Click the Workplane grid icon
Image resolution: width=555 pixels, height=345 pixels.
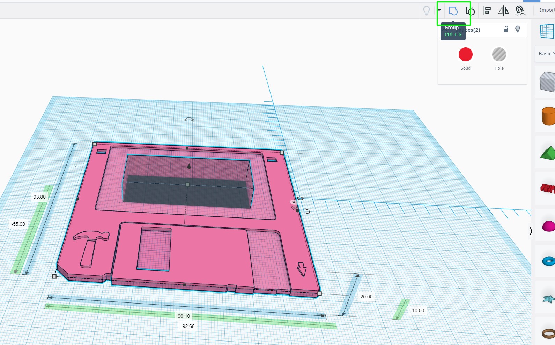(547, 31)
